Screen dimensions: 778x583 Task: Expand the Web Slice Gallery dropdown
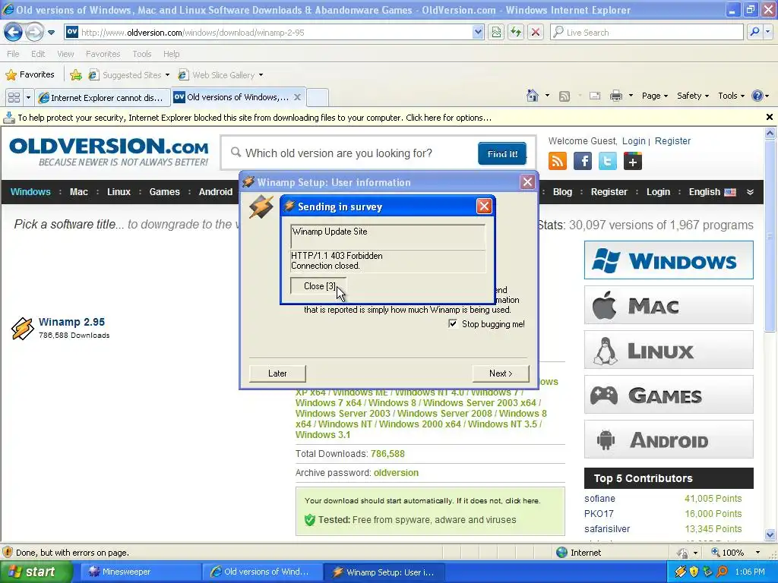pyautogui.click(x=261, y=75)
